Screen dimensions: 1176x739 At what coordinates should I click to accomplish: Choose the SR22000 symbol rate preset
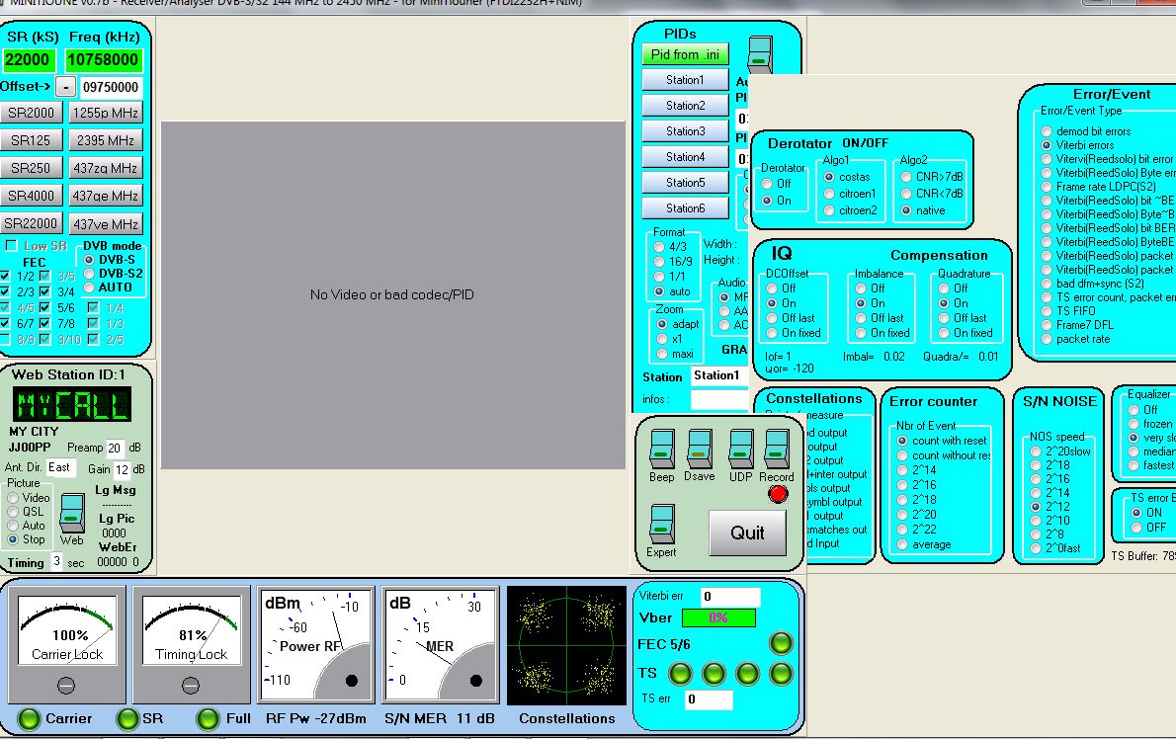point(31,223)
